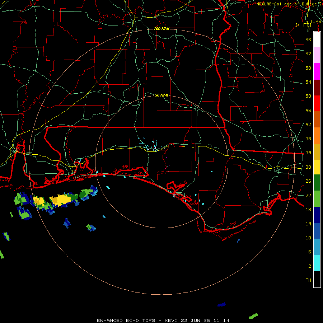This screenshot has height=323, width=323.
Task: Click the TOPS legend title
Action: pos(315,22)
